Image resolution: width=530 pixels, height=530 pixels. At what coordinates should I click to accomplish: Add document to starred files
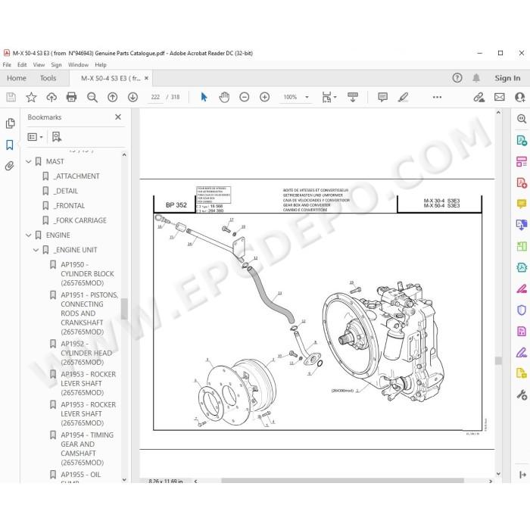[x=31, y=98]
